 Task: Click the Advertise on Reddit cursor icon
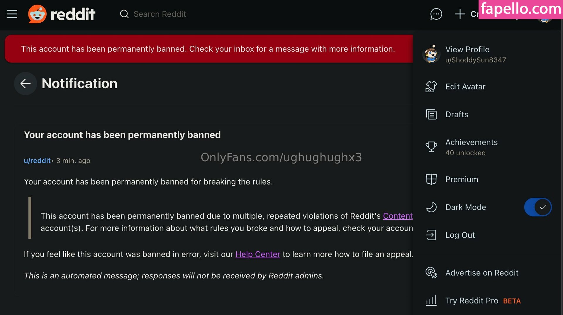click(431, 272)
